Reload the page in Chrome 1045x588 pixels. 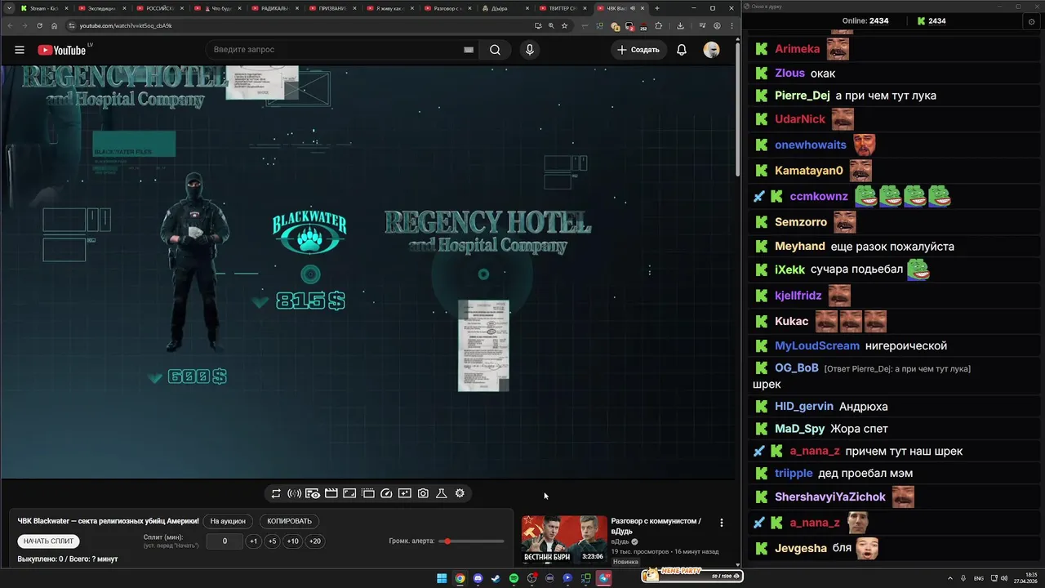[39, 25]
